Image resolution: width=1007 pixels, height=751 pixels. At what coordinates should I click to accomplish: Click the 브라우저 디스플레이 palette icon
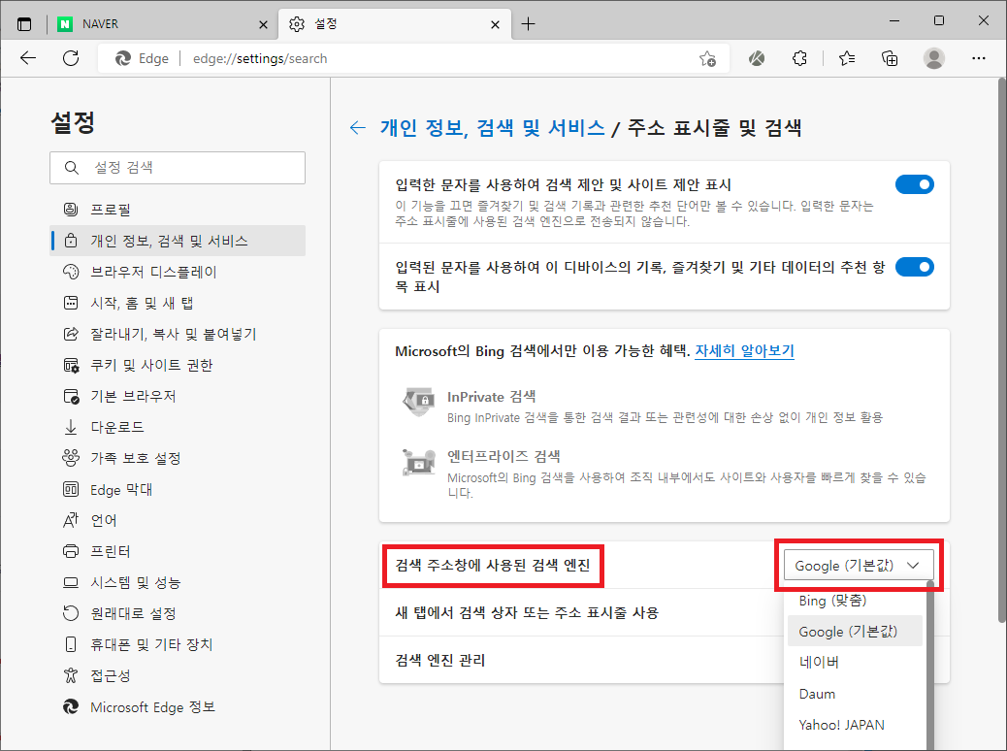point(71,272)
